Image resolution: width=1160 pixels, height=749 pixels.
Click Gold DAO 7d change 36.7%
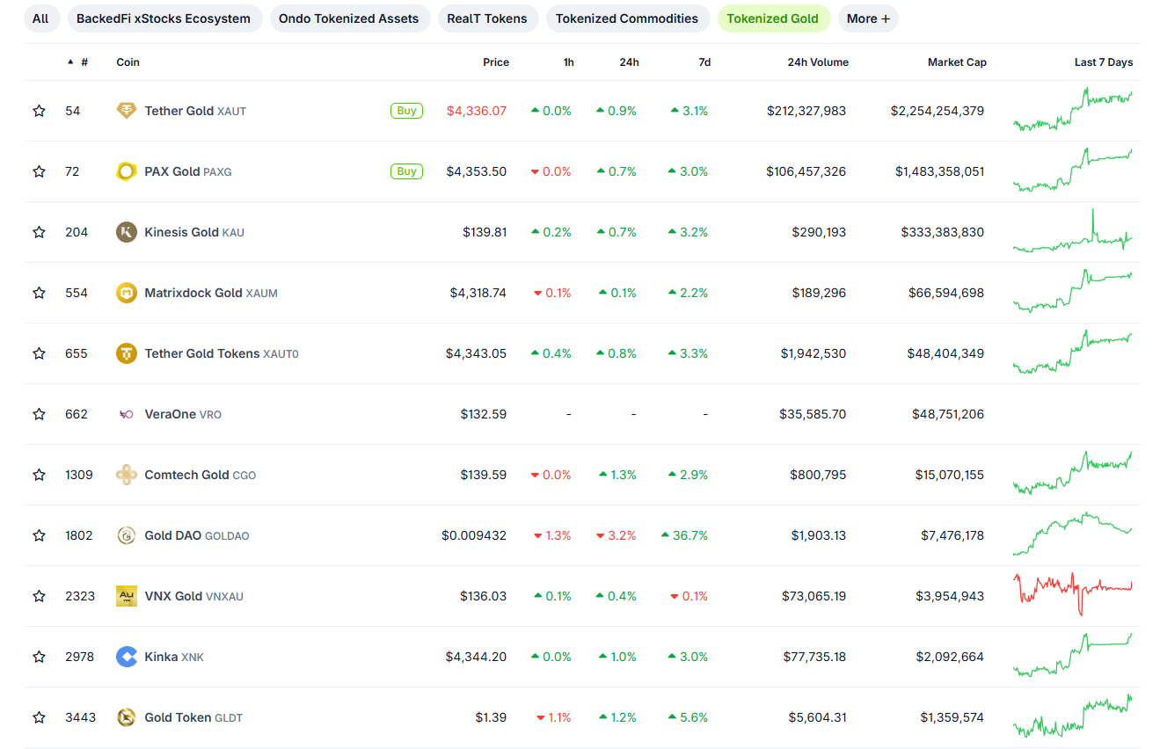point(685,535)
